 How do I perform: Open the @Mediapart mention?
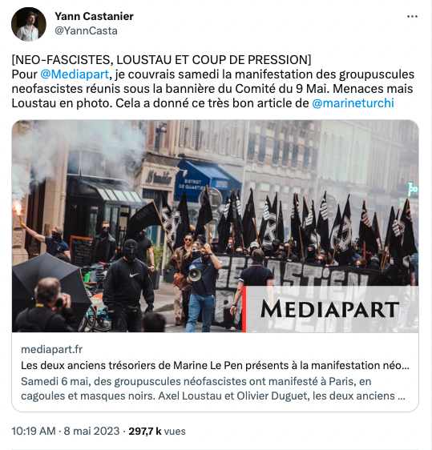tap(75, 74)
